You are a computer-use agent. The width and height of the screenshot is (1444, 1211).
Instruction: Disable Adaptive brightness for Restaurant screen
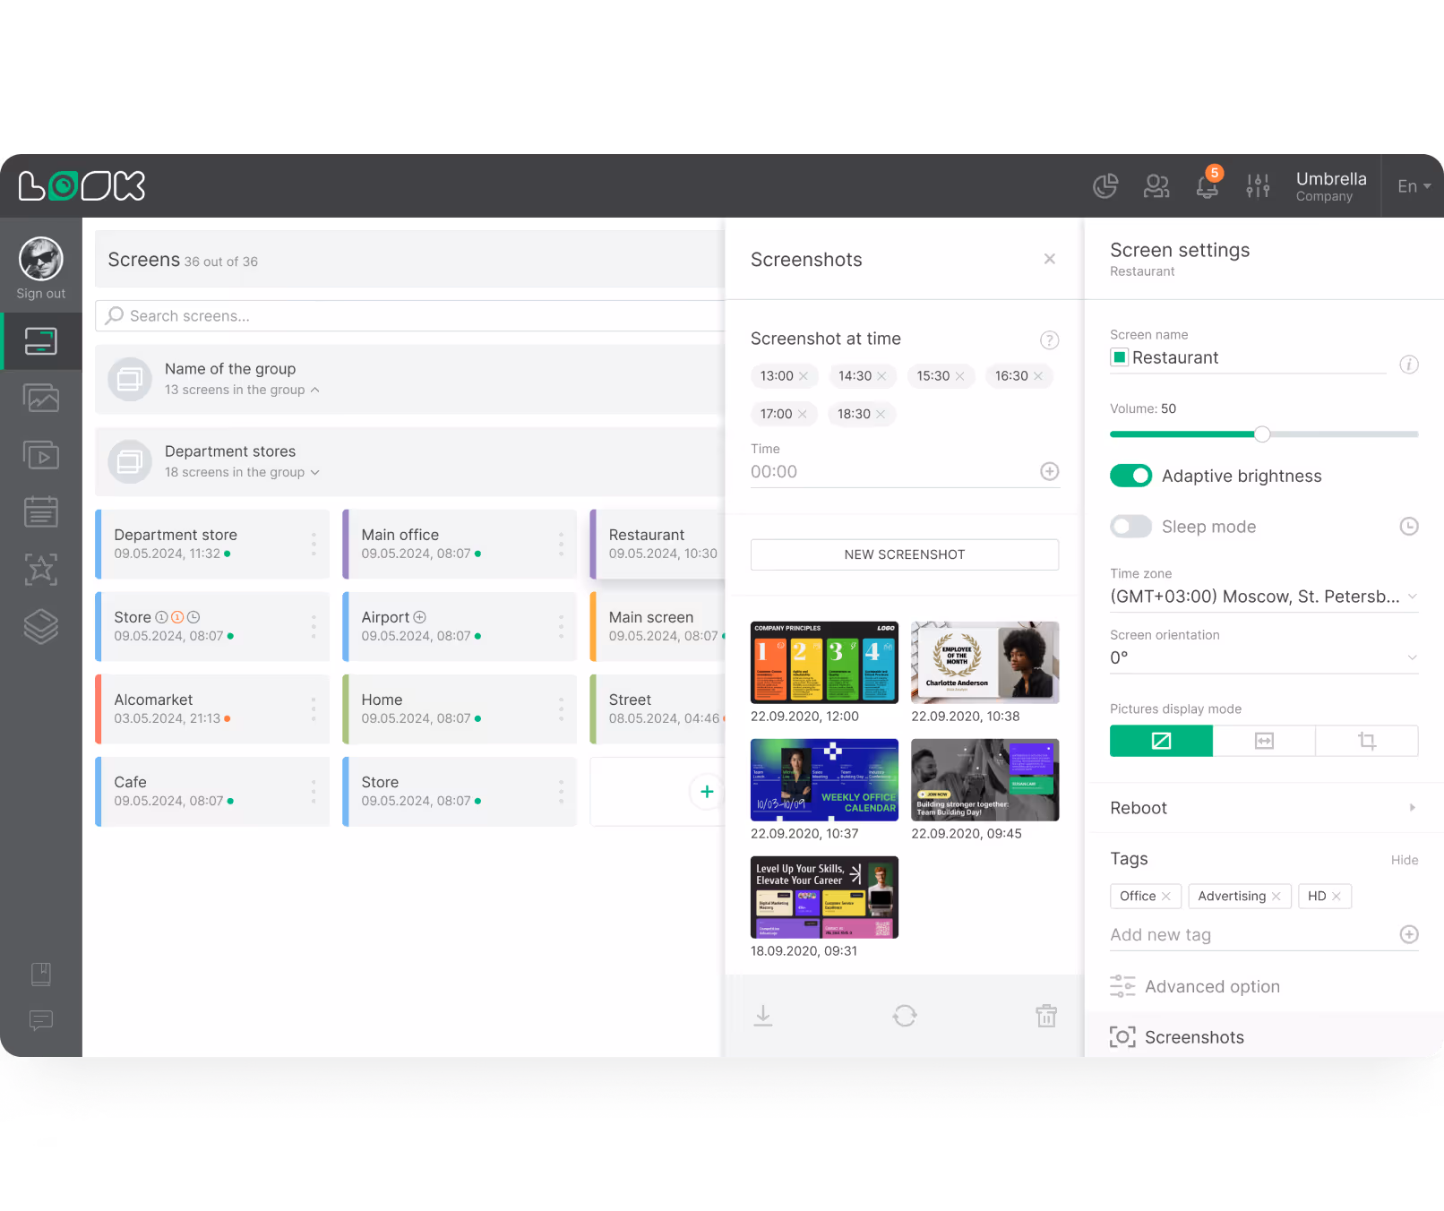pyautogui.click(x=1130, y=476)
